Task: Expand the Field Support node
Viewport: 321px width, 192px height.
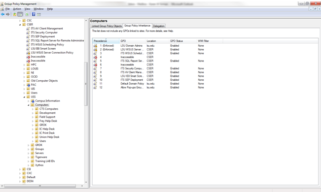Action: [x=33, y=117]
